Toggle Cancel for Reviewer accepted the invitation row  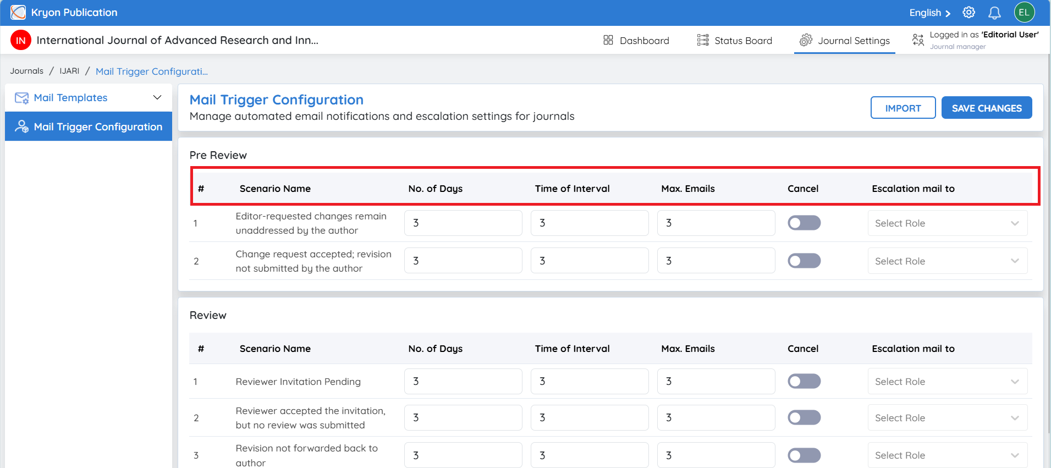click(x=804, y=417)
